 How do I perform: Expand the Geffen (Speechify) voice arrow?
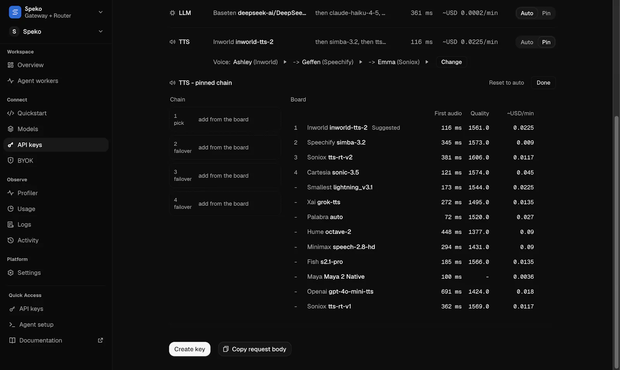(360, 62)
